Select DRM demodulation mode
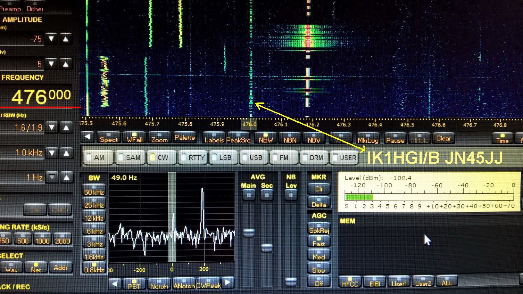Screen dimensions: 523x294 314,157
